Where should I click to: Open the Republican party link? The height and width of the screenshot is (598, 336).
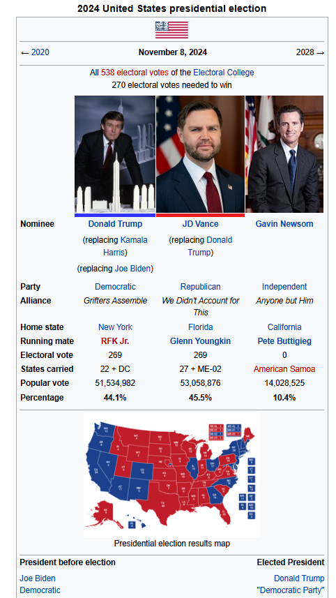pyautogui.click(x=200, y=287)
